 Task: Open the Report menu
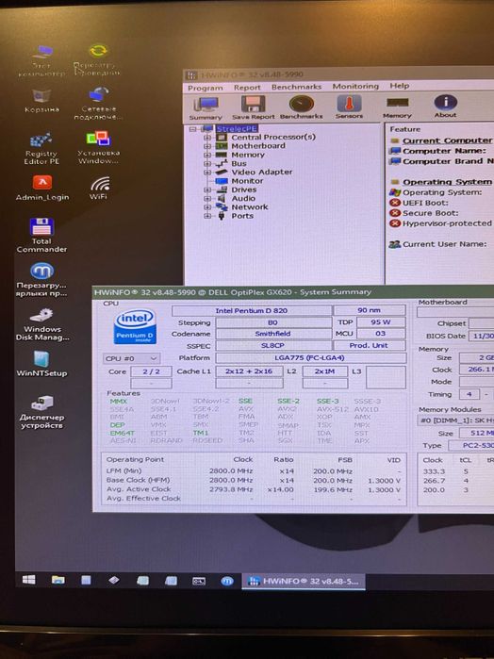coord(247,88)
